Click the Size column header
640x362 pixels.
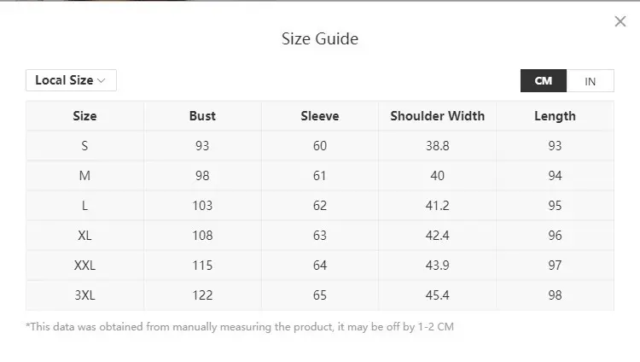point(84,116)
